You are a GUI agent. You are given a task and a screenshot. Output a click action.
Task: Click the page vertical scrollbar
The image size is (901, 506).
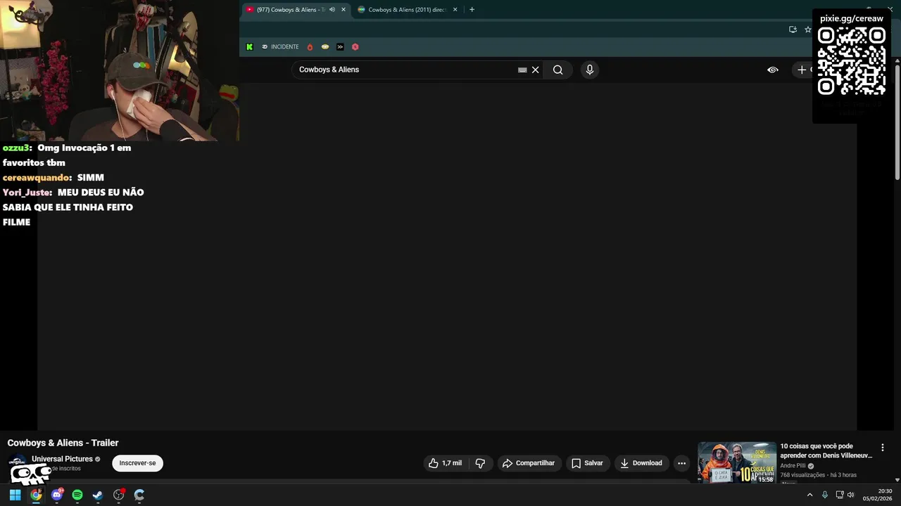(x=897, y=123)
